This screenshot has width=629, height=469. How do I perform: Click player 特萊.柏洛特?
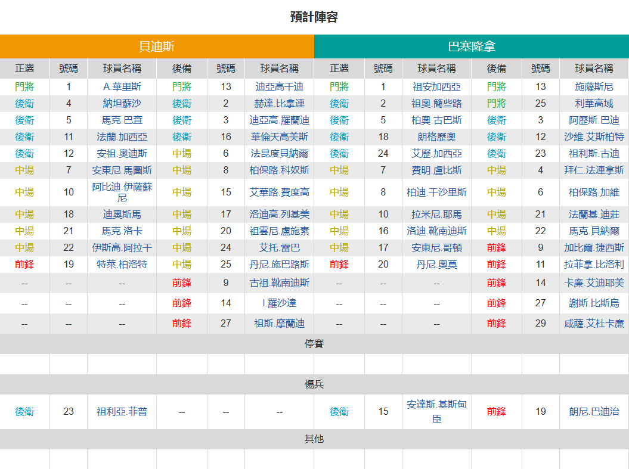[x=122, y=265]
